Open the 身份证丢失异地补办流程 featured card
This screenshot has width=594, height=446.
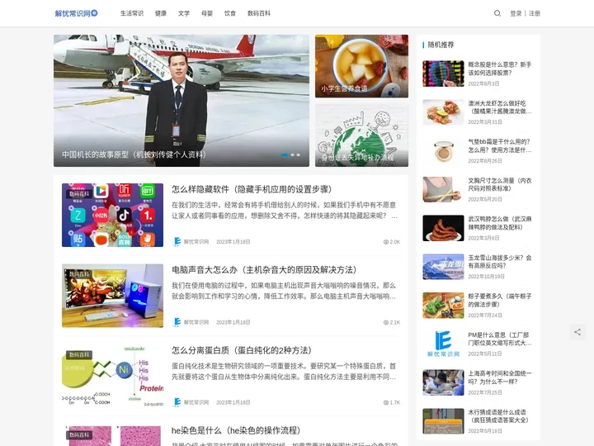click(361, 135)
